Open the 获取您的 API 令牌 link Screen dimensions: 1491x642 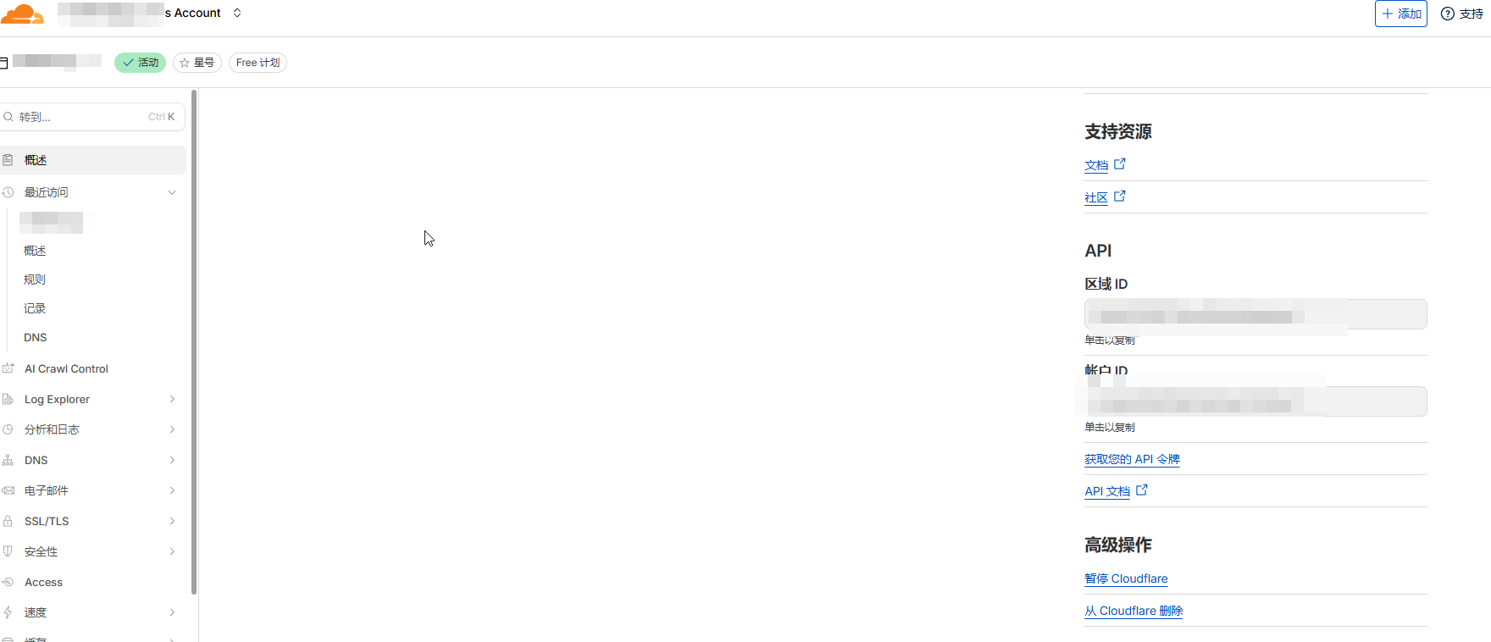point(1132,459)
